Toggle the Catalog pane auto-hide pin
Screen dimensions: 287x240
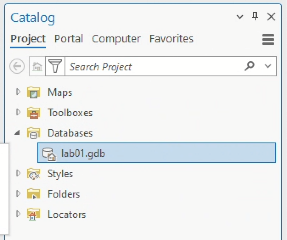255,17
